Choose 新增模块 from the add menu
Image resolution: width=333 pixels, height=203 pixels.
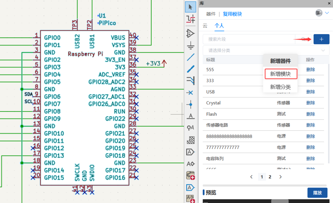coord(281,74)
